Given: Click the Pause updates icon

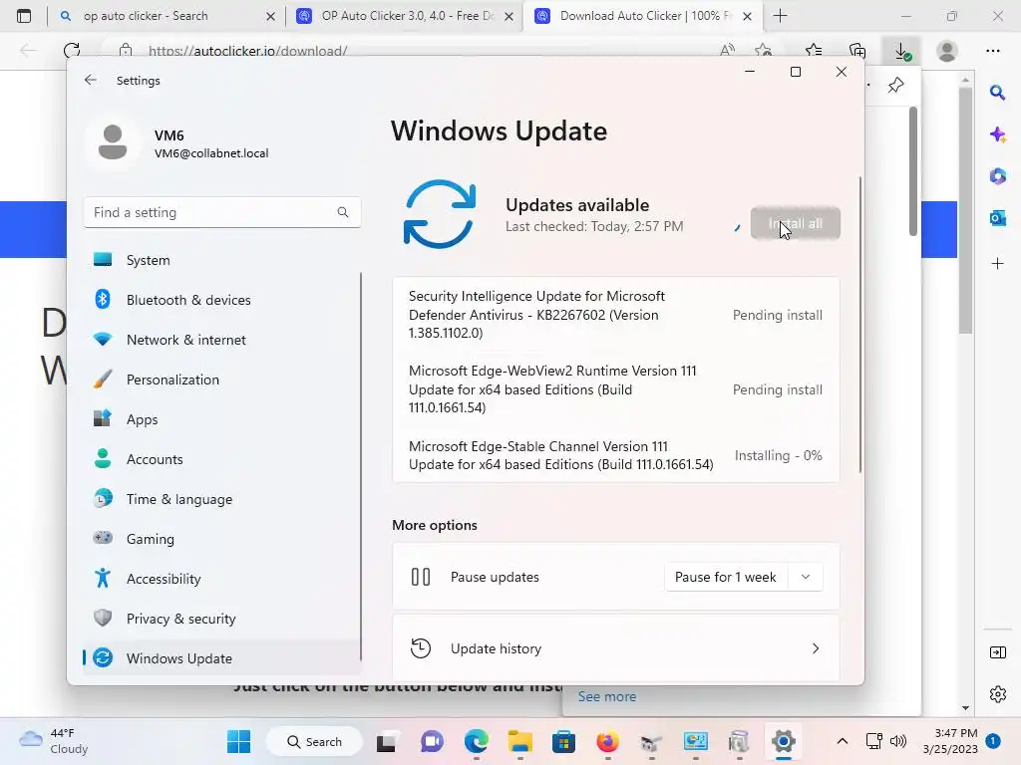Looking at the screenshot, I should [x=421, y=577].
